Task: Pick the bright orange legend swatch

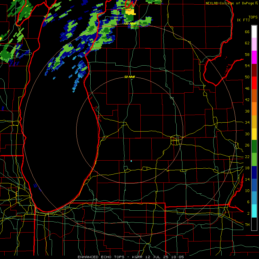Action: [x=254, y=109]
